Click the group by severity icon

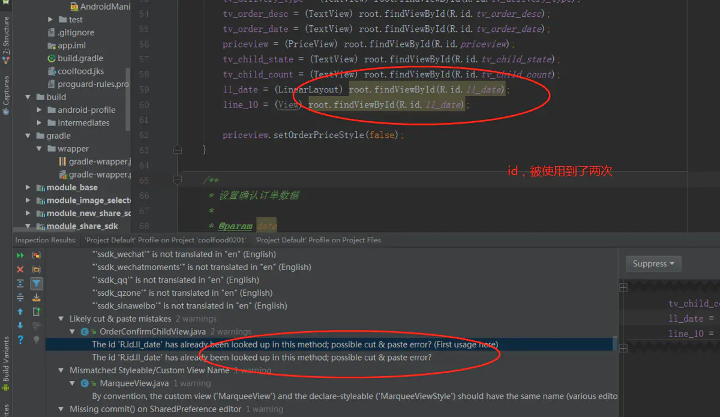pos(37,256)
